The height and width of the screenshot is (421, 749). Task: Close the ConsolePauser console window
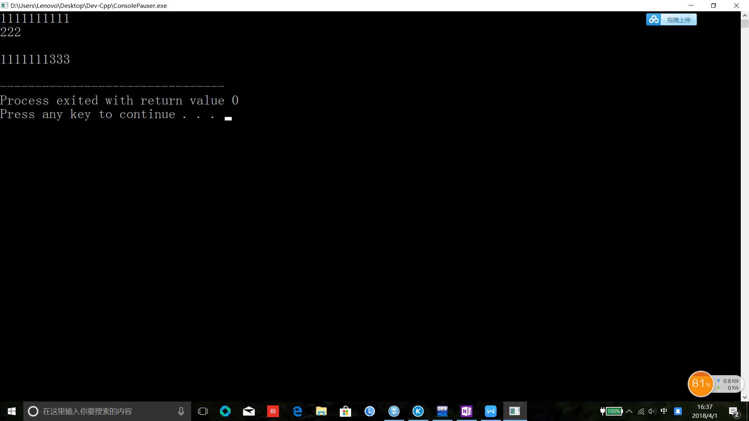click(x=737, y=5)
